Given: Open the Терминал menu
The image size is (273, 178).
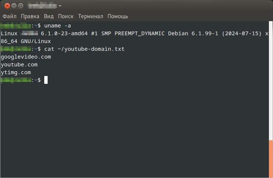Looking at the screenshot, I should (90, 16).
